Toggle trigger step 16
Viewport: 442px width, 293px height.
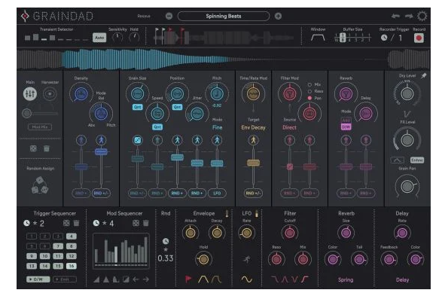point(72,266)
